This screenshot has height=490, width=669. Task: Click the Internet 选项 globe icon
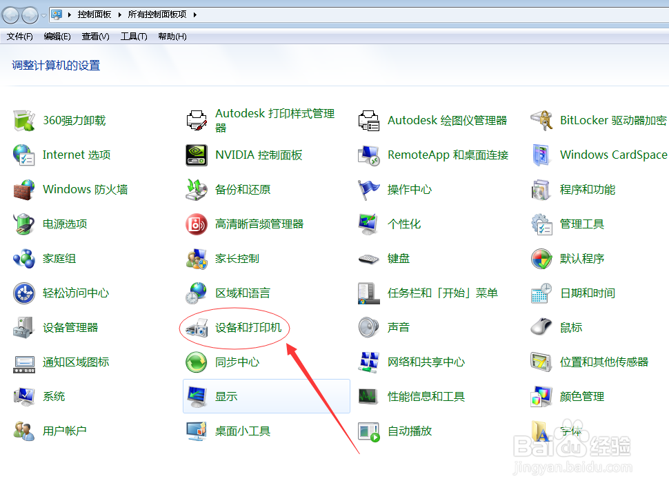(x=24, y=155)
